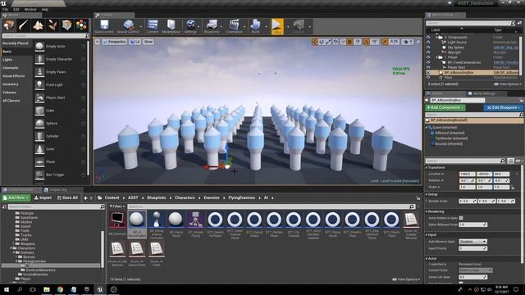
Task: Toggle the Player folder visibility eye
Action: tap(428, 57)
